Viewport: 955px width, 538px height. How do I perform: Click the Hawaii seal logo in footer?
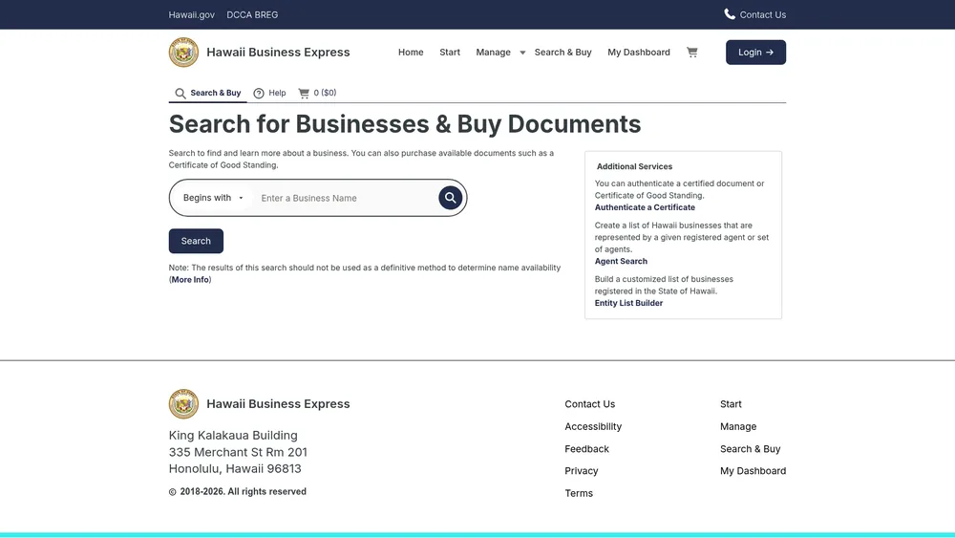coord(183,404)
